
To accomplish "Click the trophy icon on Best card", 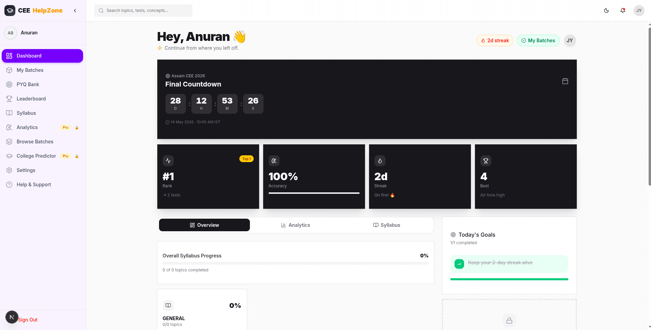I will pos(486,161).
